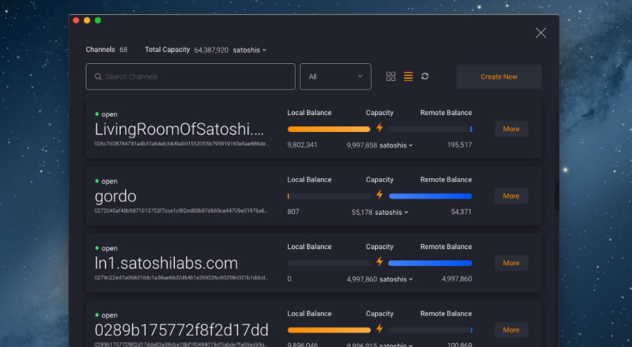Screen dimensions: 632x347
Task: Click LivingRoomOfSatoshi orange local balance bar
Action: (329, 129)
